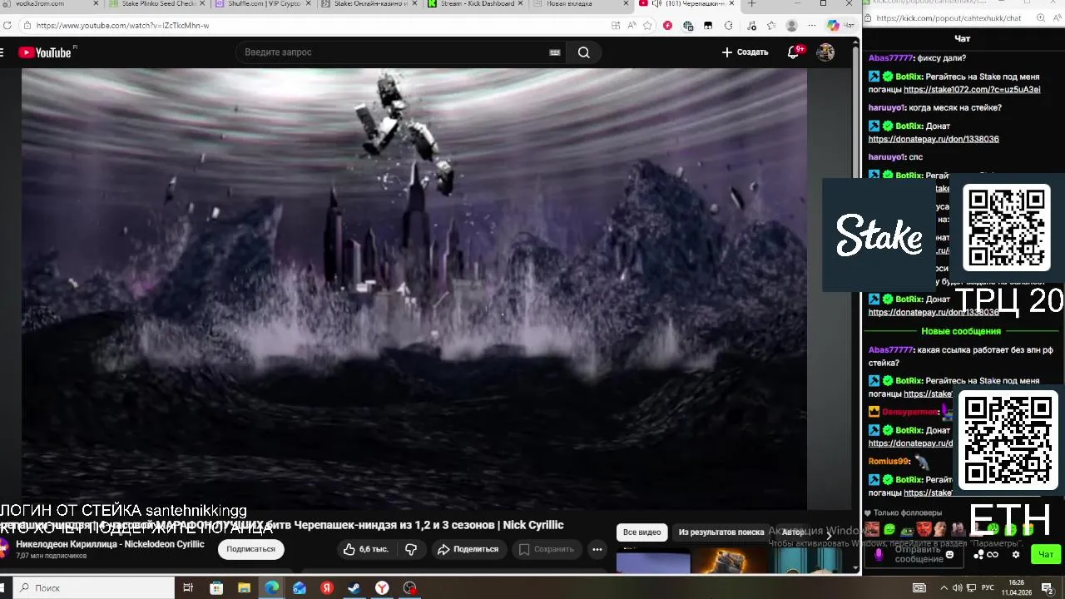Open the more actions three-dot menu

tap(597, 549)
